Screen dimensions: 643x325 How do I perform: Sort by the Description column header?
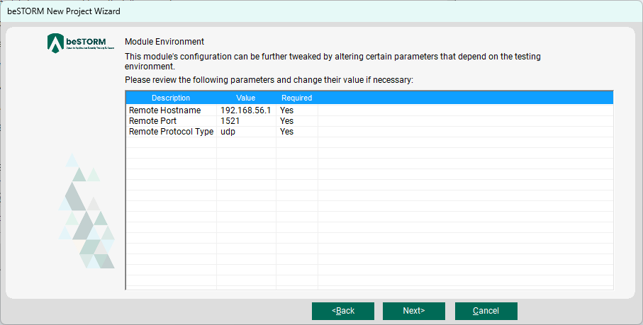pos(171,98)
